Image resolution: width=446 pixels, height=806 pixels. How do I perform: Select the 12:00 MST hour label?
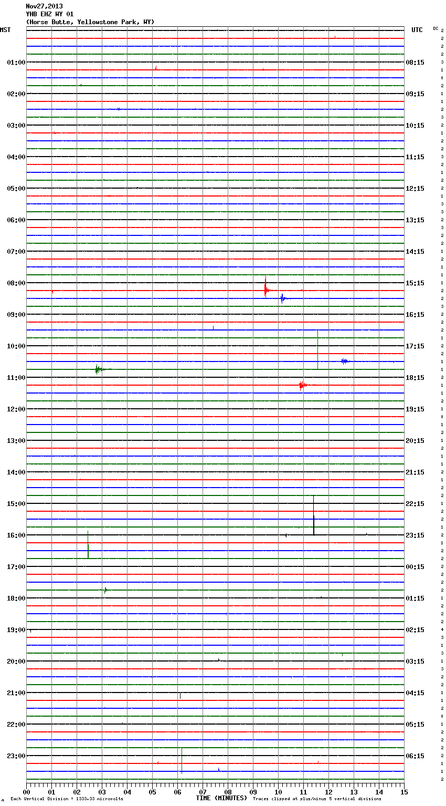pos(16,409)
